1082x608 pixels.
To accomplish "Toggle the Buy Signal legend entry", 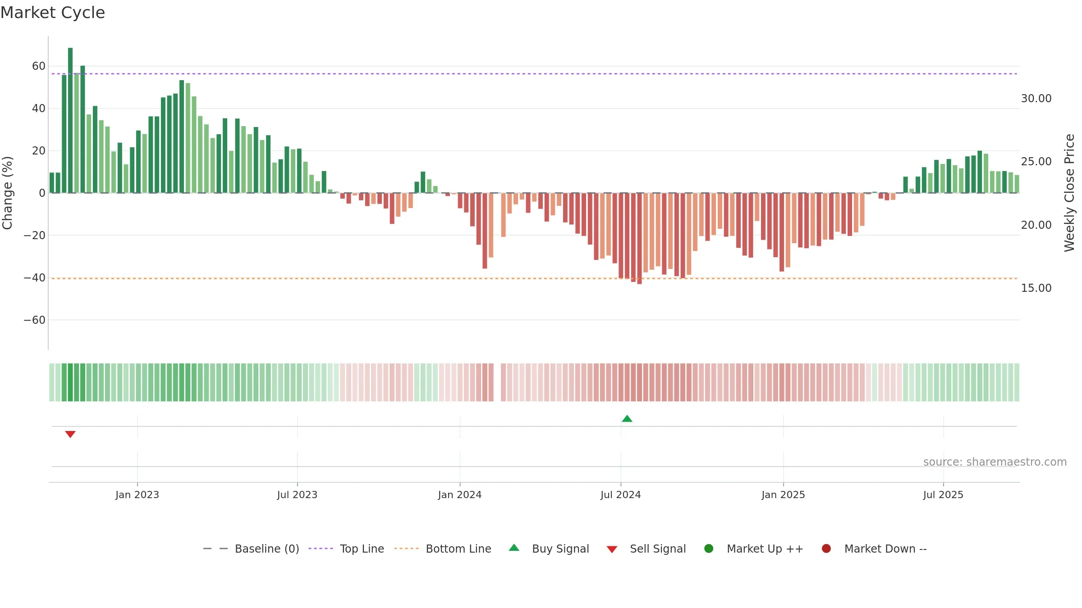I will coord(549,549).
